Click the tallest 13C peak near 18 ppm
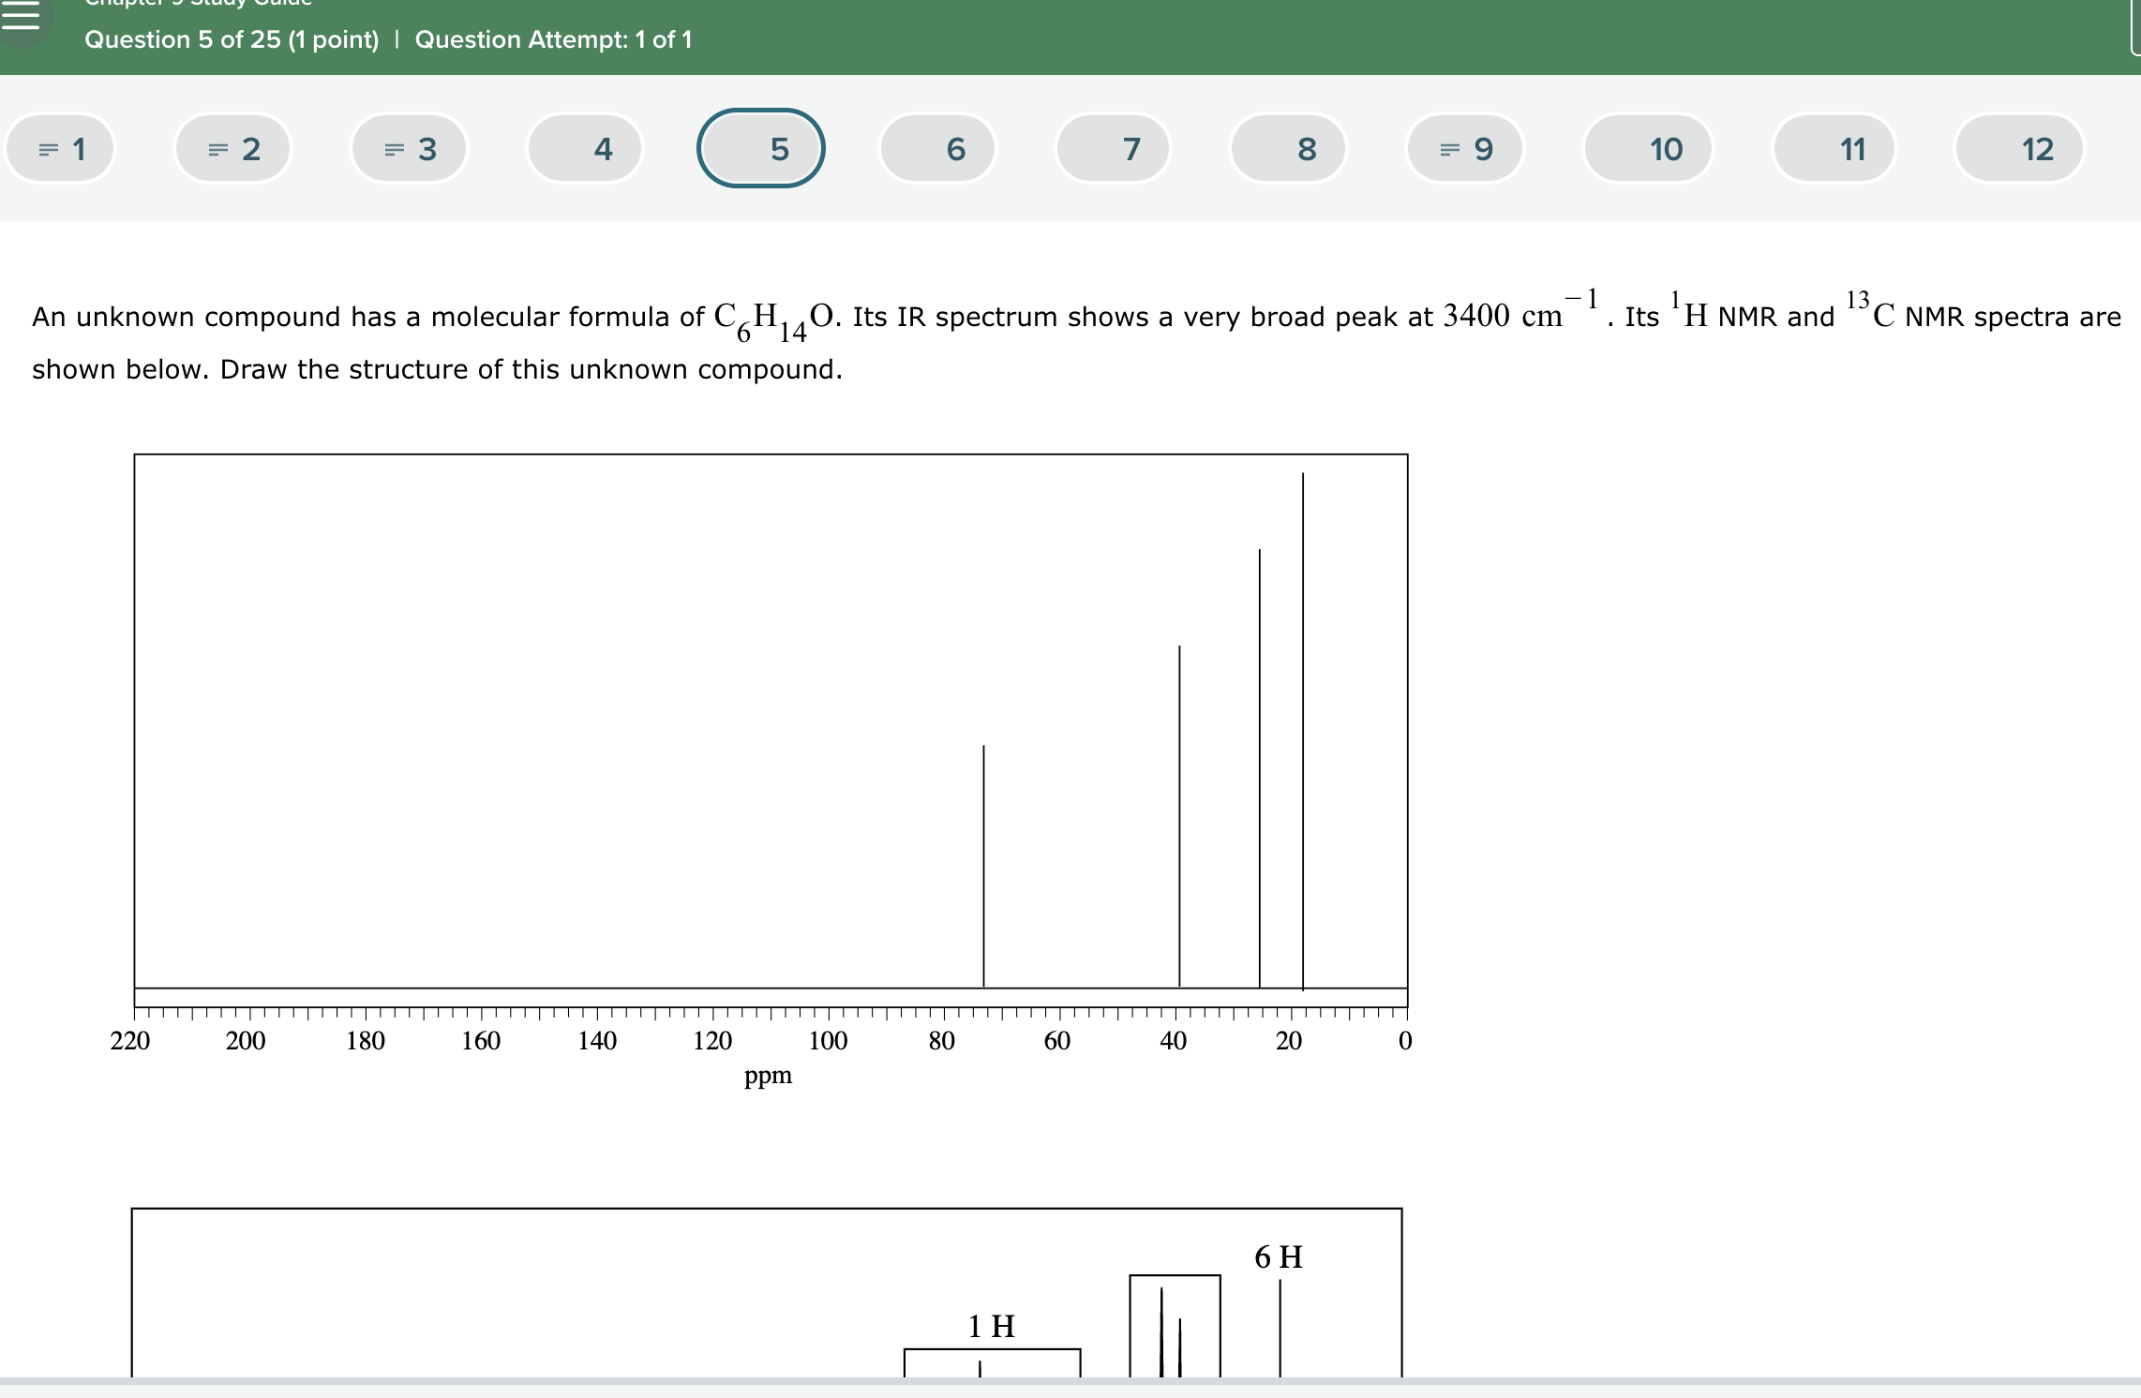Screen dimensions: 2141x1398 1303,731
